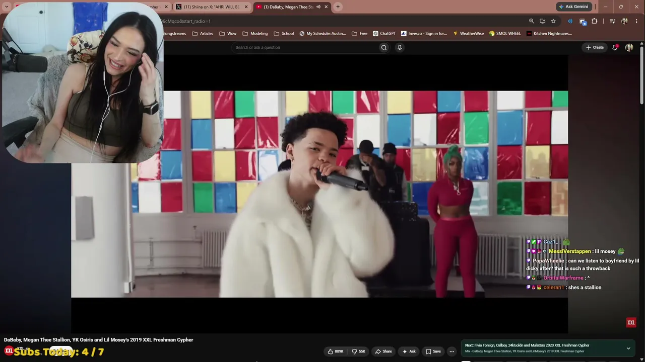Viewport: 645px width, 362px height.
Task: Open more actions ellipsis under video
Action: pyautogui.click(x=451, y=351)
